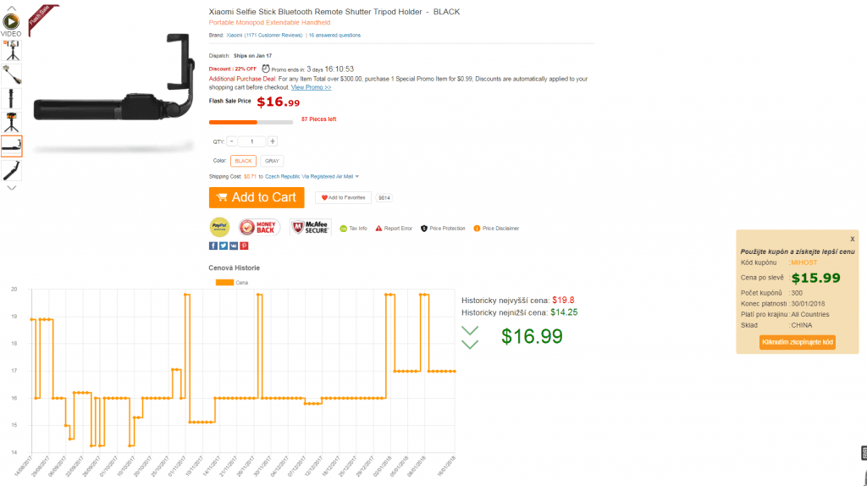The height and width of the screenshot is (486, 867).
Task: Select the GRAY color option
Action: [271, 160]
